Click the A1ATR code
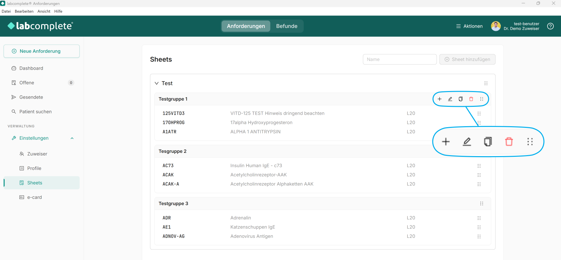The image size is (561, 260). coord(169,132)
